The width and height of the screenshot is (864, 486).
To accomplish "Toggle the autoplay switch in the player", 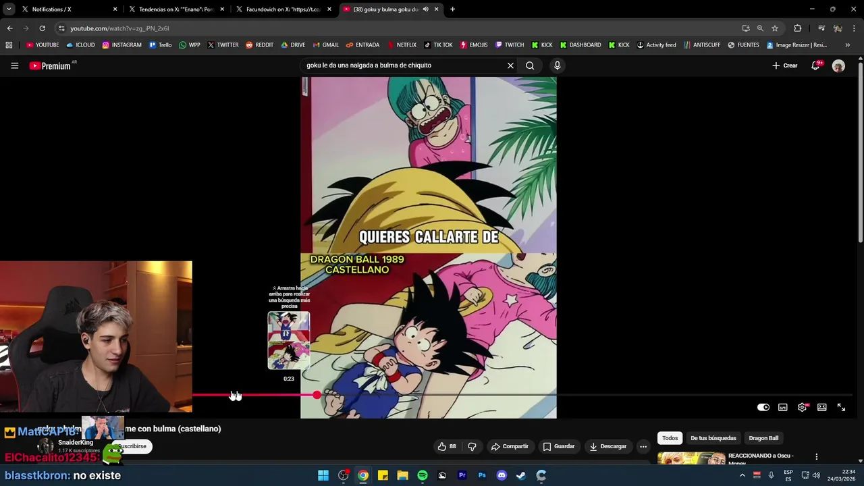I will (763, 407).
